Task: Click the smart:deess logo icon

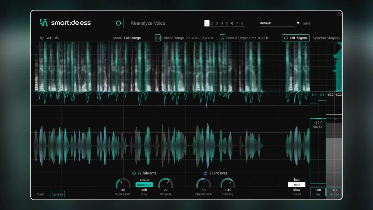Action: [x=44, y=22]
